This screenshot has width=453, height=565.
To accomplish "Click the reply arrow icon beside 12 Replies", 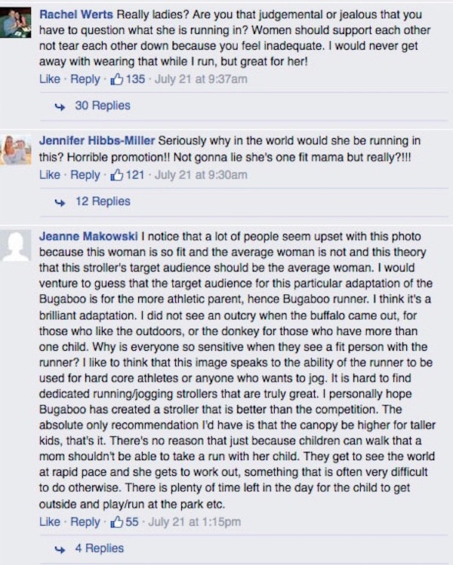I will click(60, 202).
